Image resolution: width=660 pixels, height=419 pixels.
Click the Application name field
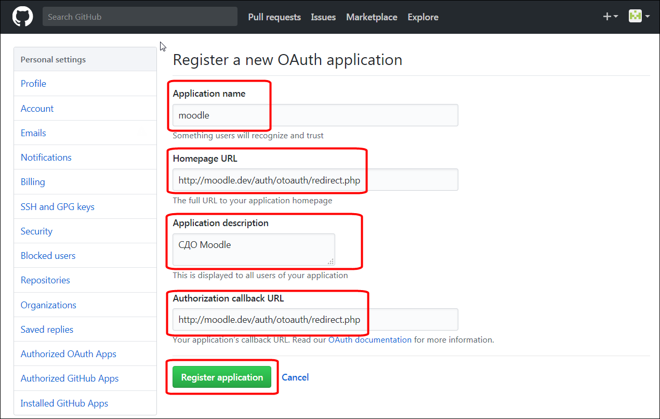315,115
